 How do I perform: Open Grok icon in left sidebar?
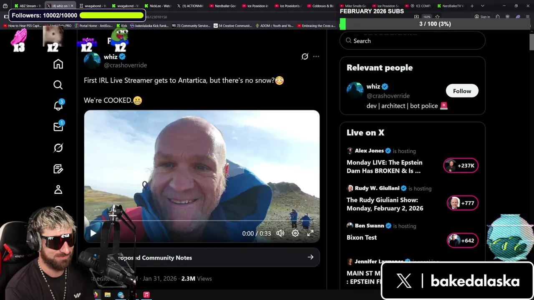tap(58, 148)
